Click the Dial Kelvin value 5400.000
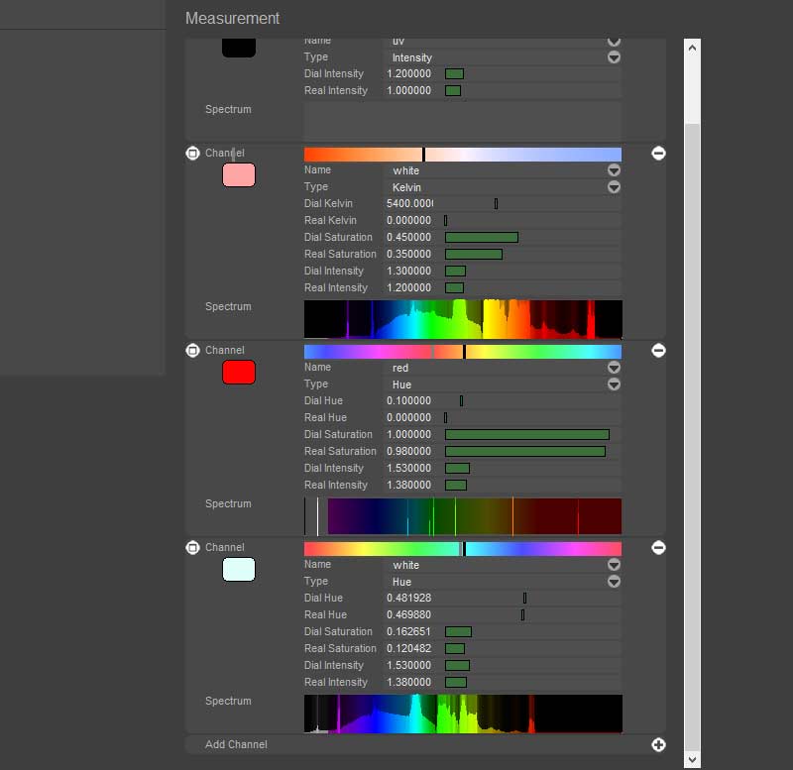Screen dimensions: 793x770 point(409,203)
